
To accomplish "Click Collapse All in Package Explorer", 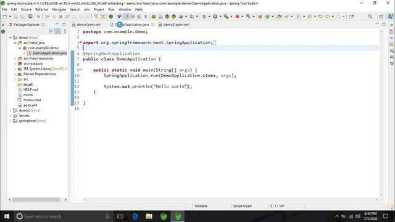I will pos(51,31).
